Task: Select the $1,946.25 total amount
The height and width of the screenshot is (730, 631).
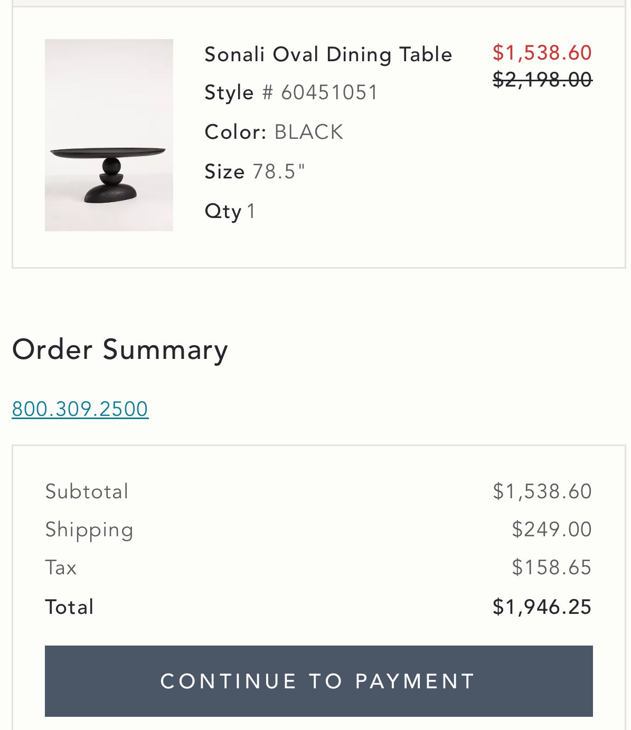Action: point(542,607)
